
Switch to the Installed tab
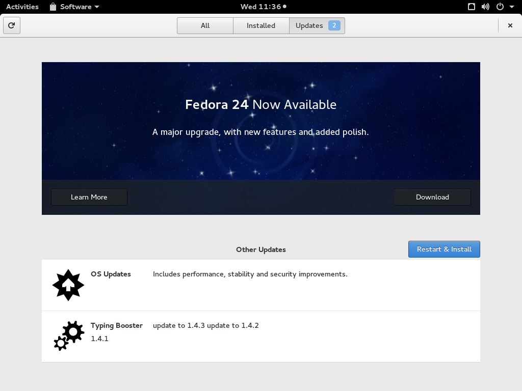(260, 25)
